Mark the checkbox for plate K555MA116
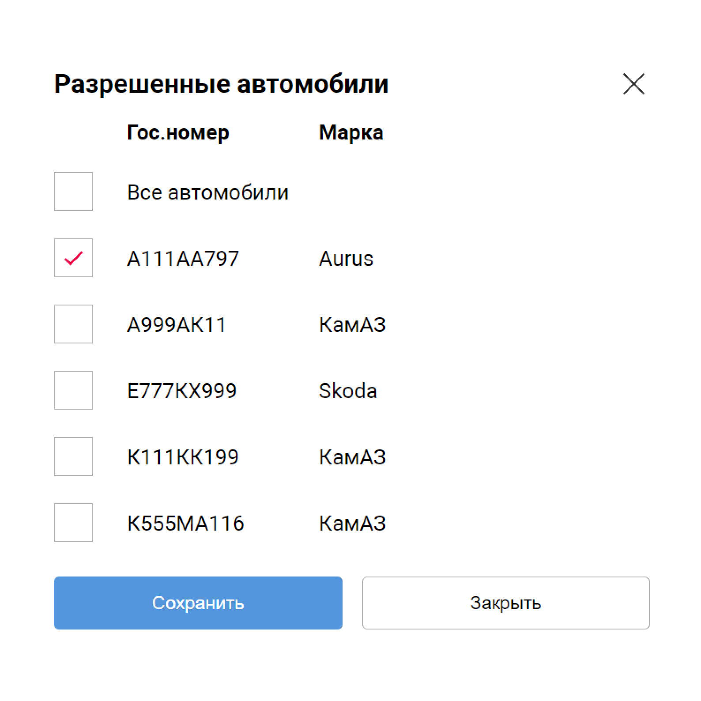Screen dimensions: 701x701 point(73,523)
